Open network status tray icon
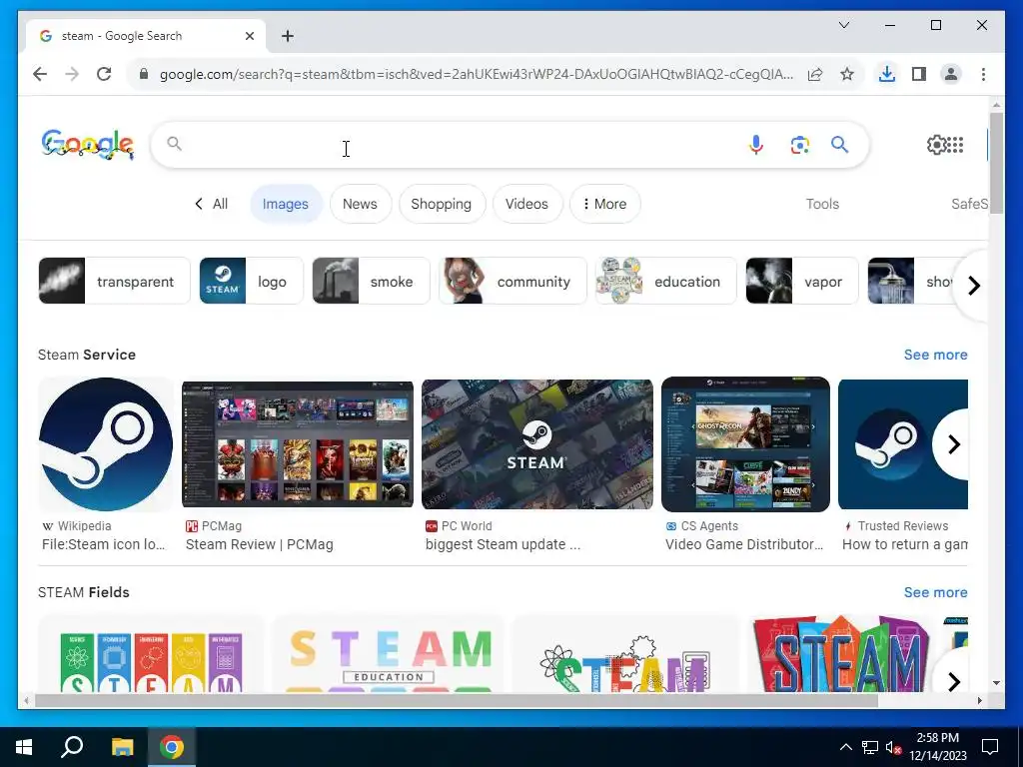This screenshot has width=1023, height=767. tap(870, 747)
